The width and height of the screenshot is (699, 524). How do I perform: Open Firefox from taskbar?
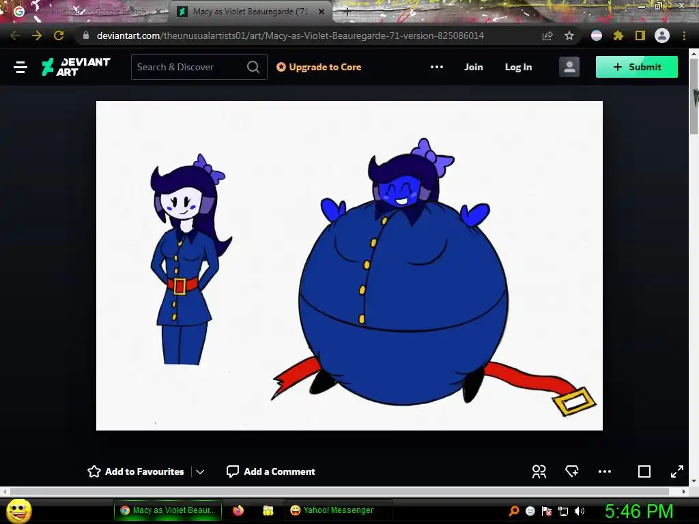click(238, 510)
